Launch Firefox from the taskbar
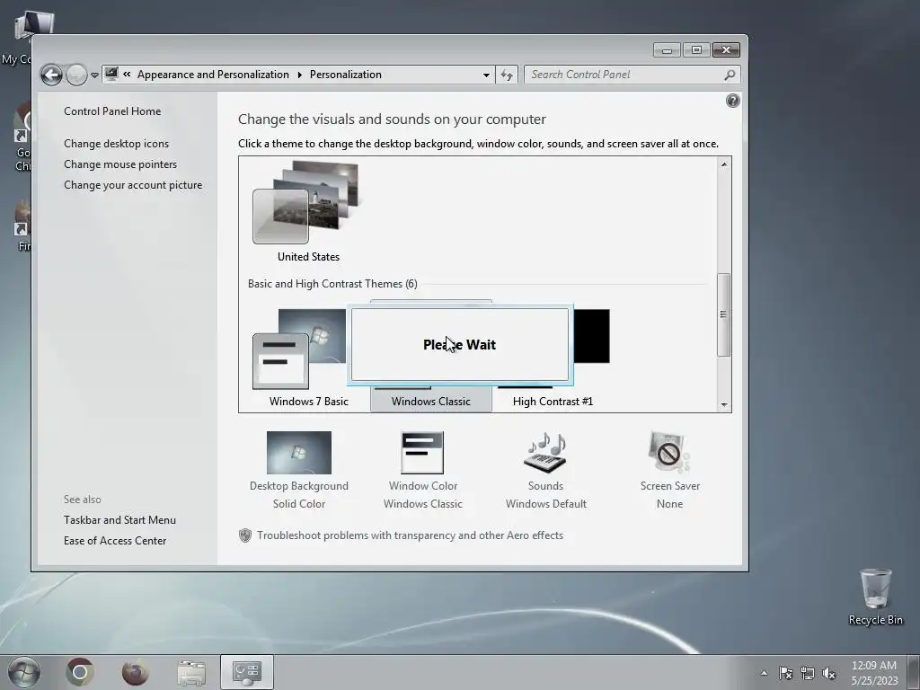920x690 pixels. 136,672
